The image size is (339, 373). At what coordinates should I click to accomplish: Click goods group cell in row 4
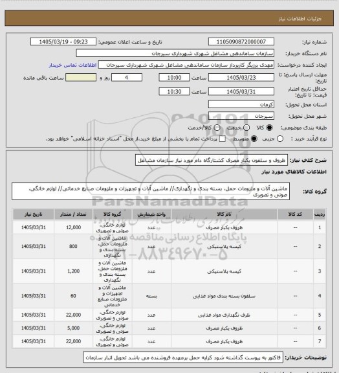pyautogui.click(x=112, y=296)
